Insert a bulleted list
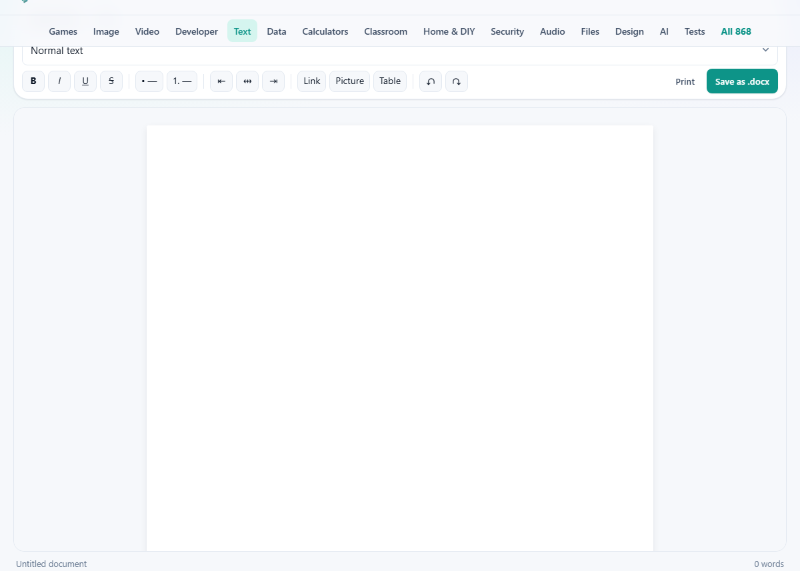 [x=149, y=81]
